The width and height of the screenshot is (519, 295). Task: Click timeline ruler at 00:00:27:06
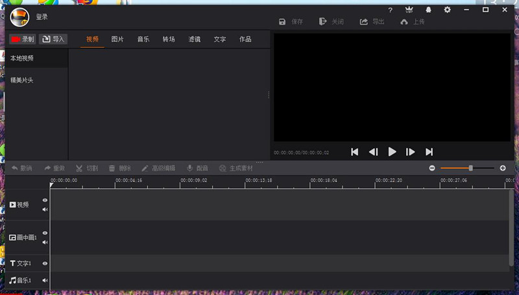pyautogui.click(x=453, y=180)
